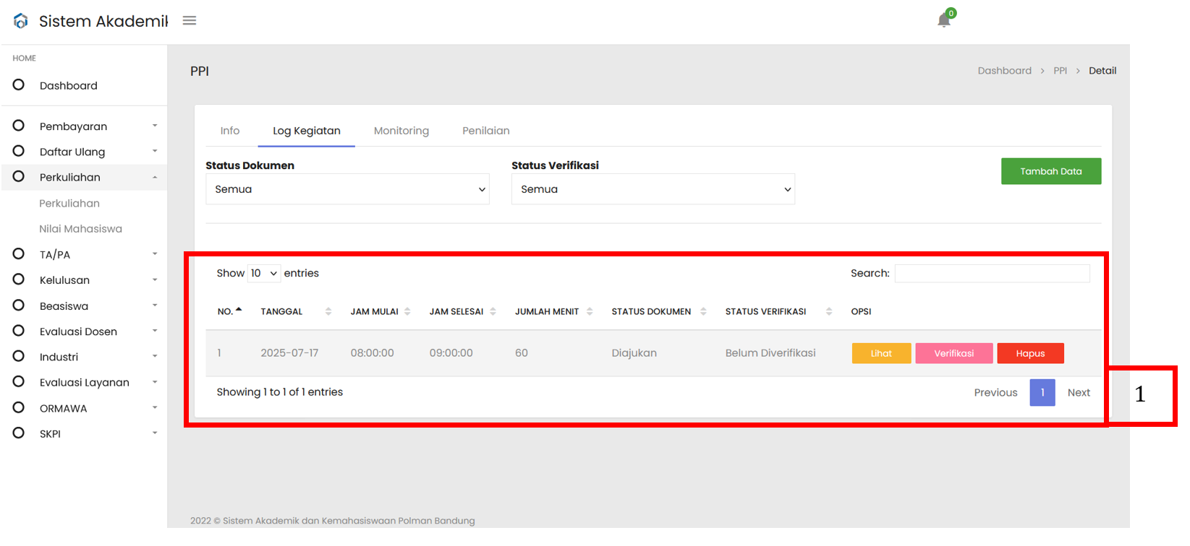This screenshot has width=1190, height=546.
Task: Open Dashboard in the sidebar
Action: pyautogui.click(x=69, y=85)
